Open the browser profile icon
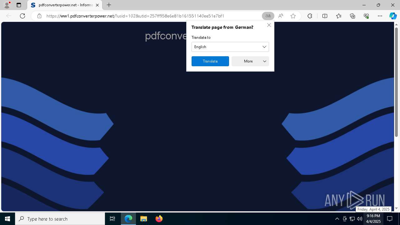The image size is (400, 225). tap(7, 5)
